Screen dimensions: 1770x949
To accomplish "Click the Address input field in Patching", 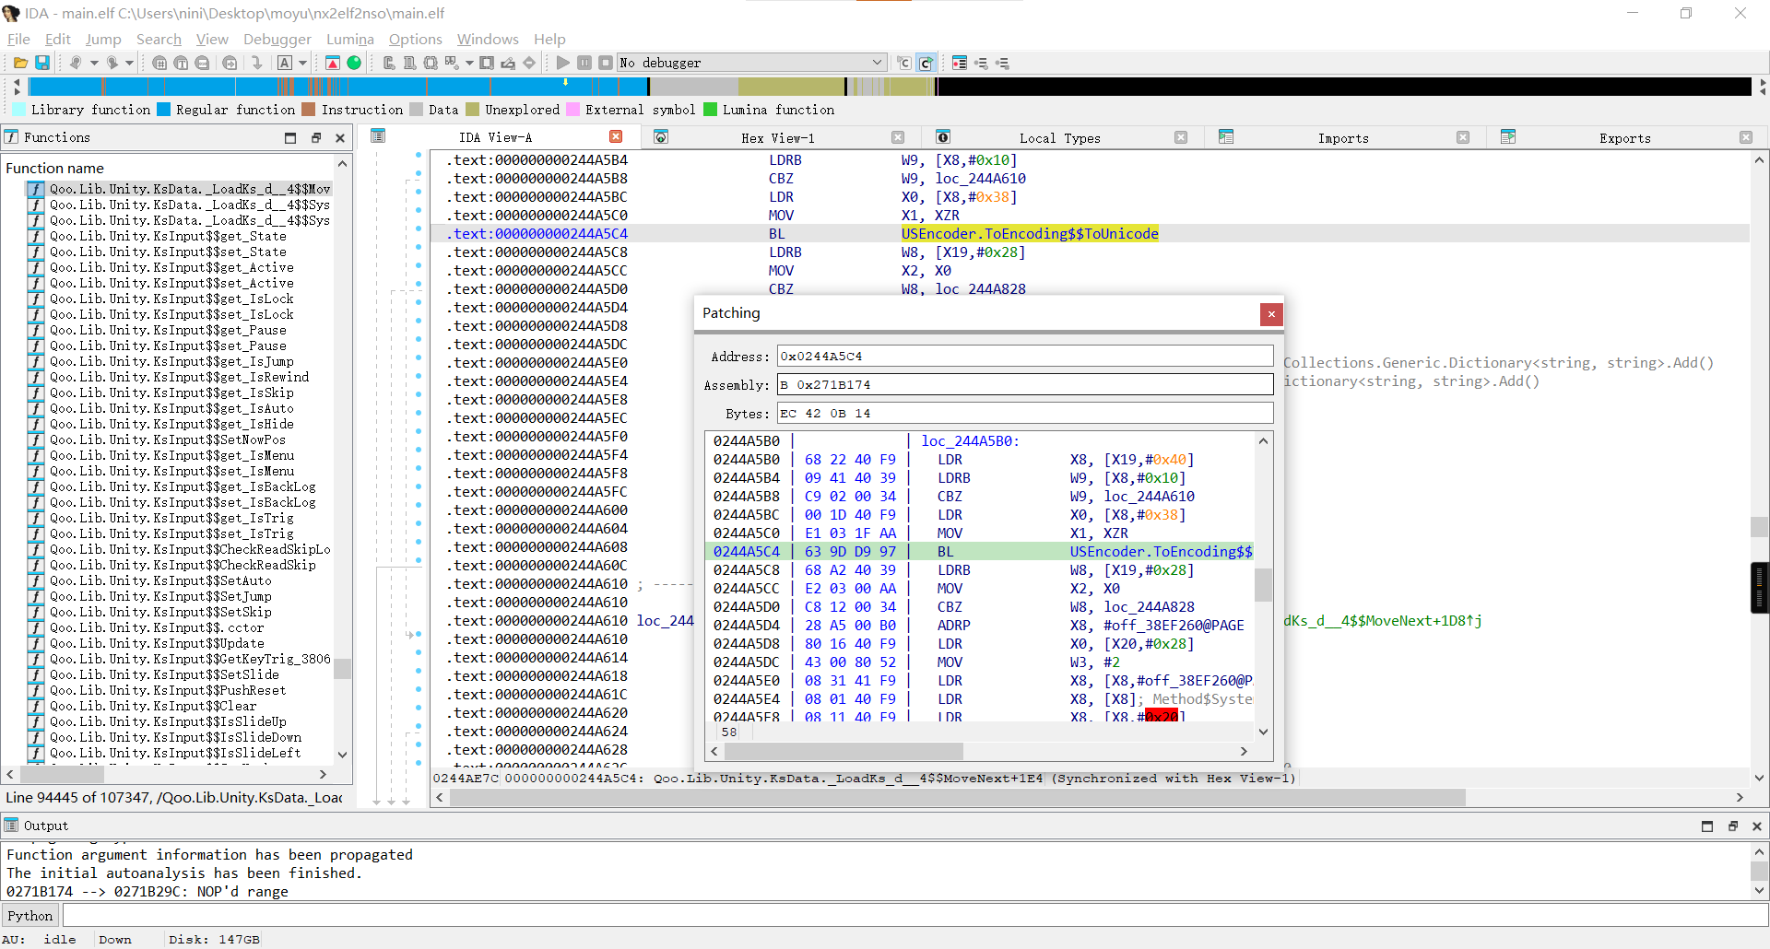I will coord(1025,357).
